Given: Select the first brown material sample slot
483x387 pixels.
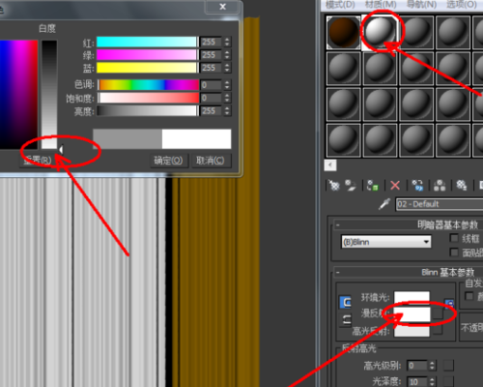Looking at the screenshot, I should (x=343, y=32).
